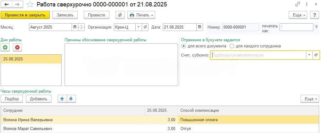Add a work day with green plus
The width and height of the screenshot is (321, 133).
click(5, 47)
